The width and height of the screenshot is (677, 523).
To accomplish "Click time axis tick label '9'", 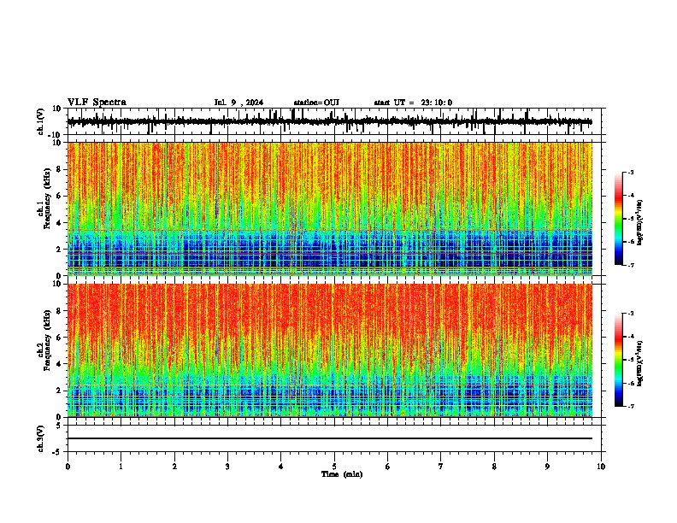I will pos(547,467).
